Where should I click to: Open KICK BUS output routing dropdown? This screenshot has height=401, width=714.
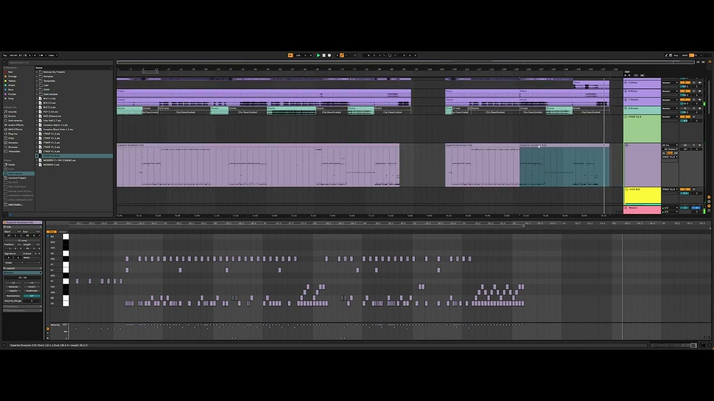coord(670,189)
